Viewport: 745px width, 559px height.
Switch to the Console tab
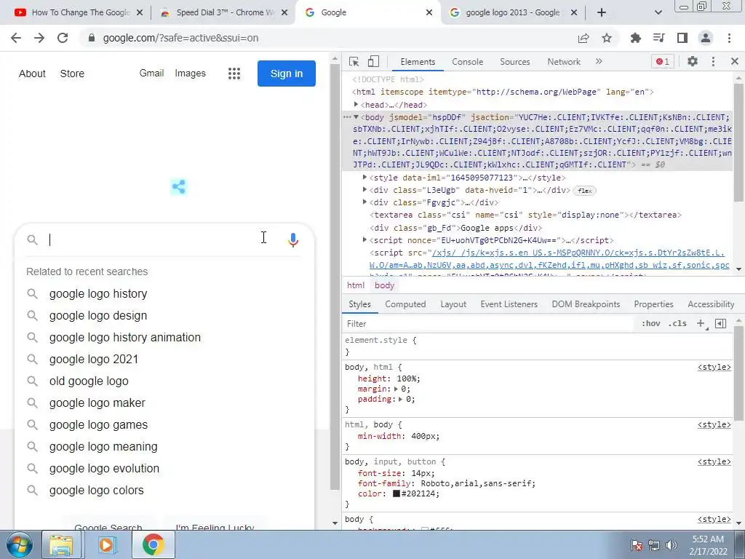click(x=468, y=62)
